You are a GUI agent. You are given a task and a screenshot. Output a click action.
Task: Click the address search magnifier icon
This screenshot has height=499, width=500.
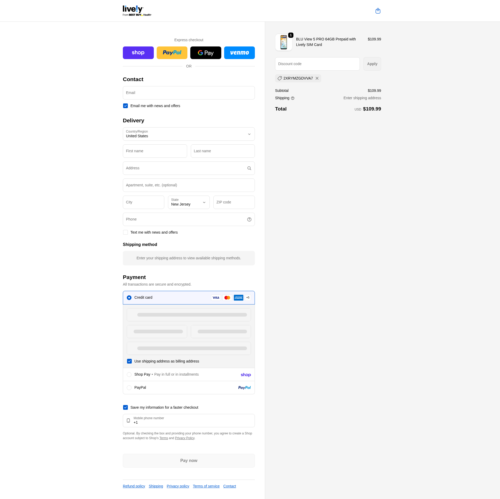point(249,168)
